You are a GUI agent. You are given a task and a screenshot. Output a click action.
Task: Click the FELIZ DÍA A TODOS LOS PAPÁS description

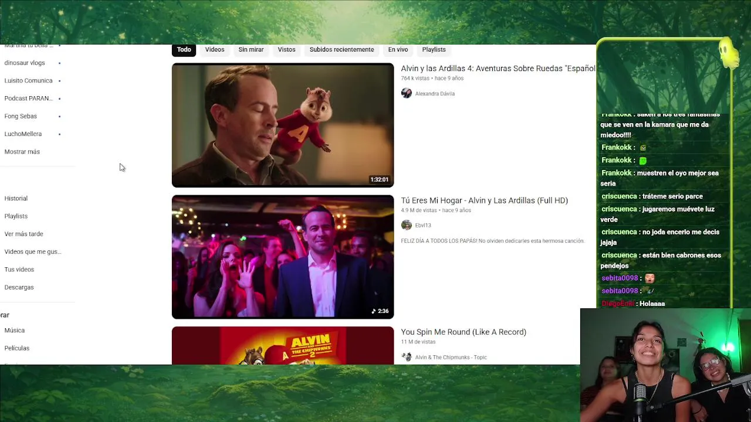click(x=492, y=241)
